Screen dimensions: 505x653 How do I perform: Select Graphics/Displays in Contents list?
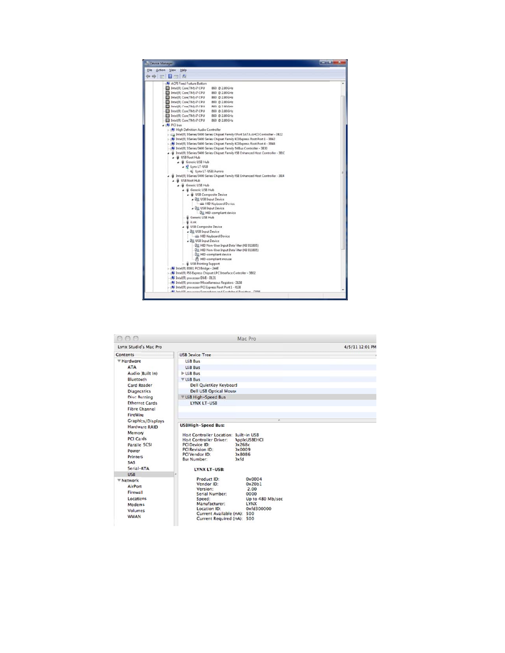[146, 421]
